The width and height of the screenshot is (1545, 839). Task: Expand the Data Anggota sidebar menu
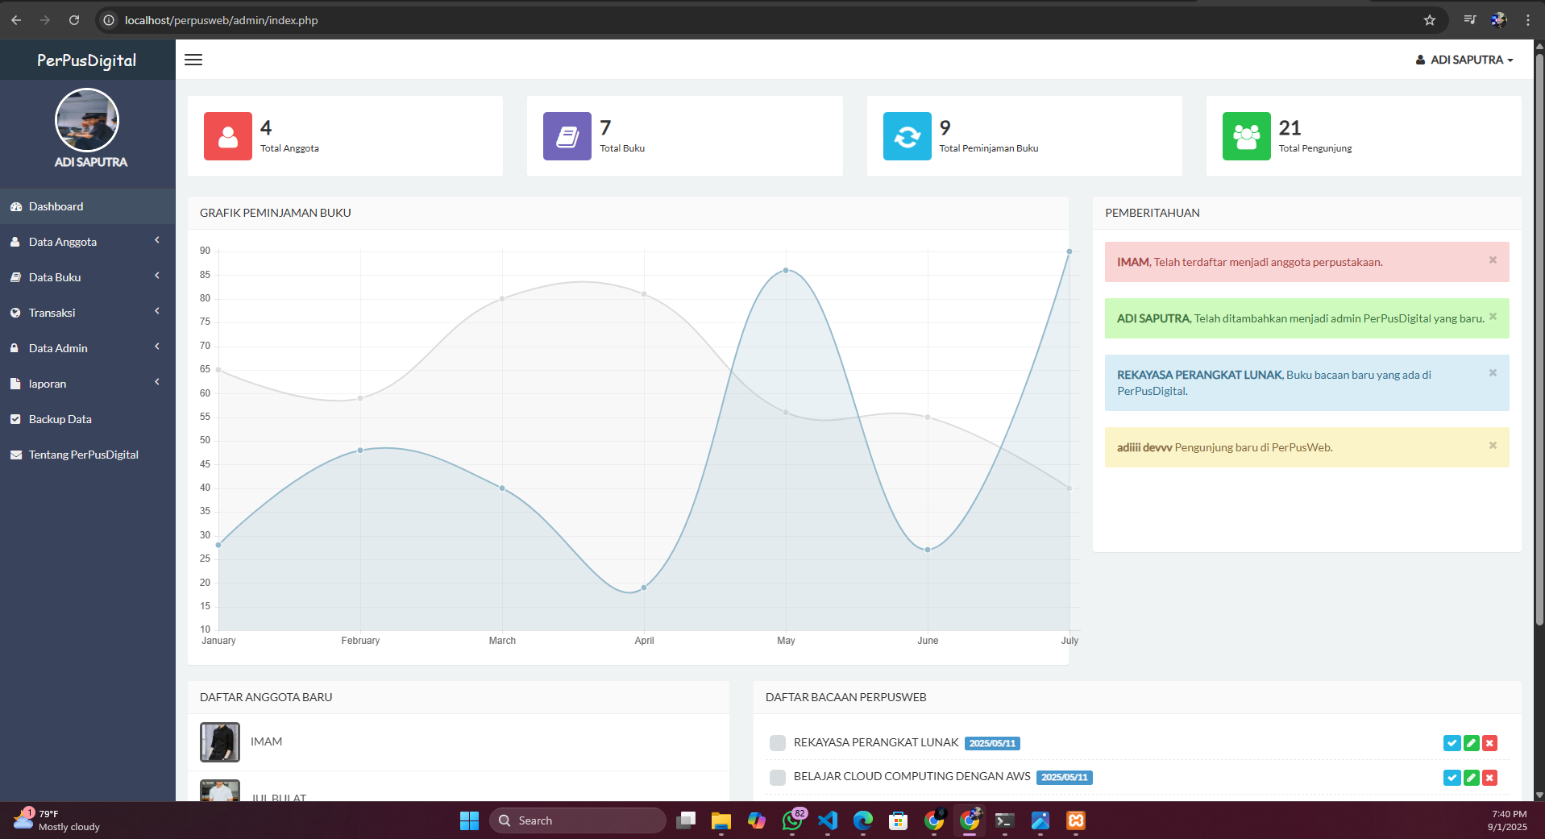87,242
